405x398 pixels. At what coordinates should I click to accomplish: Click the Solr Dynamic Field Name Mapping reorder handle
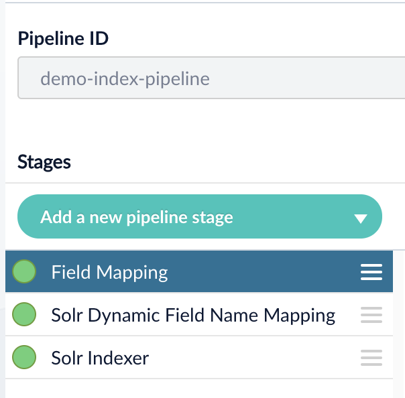pyautogui.click(x=371, y=315)
